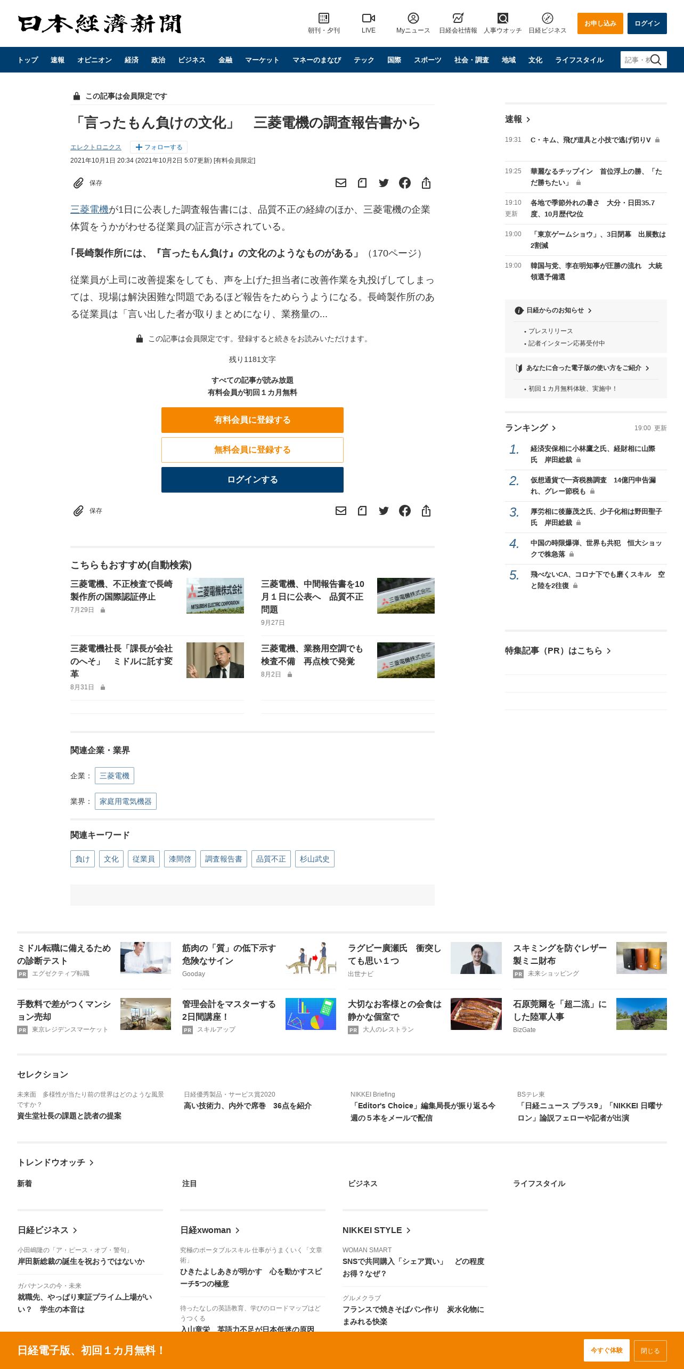Click the top 保存 paperclip icon
The width and height of the screenshot is (684, 1369).
(x=78, y=183)
